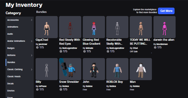The width and height of the screenshot is (188, 98).
Task: Click the Robux icon under Red Skeely
Action: [61, 51]
